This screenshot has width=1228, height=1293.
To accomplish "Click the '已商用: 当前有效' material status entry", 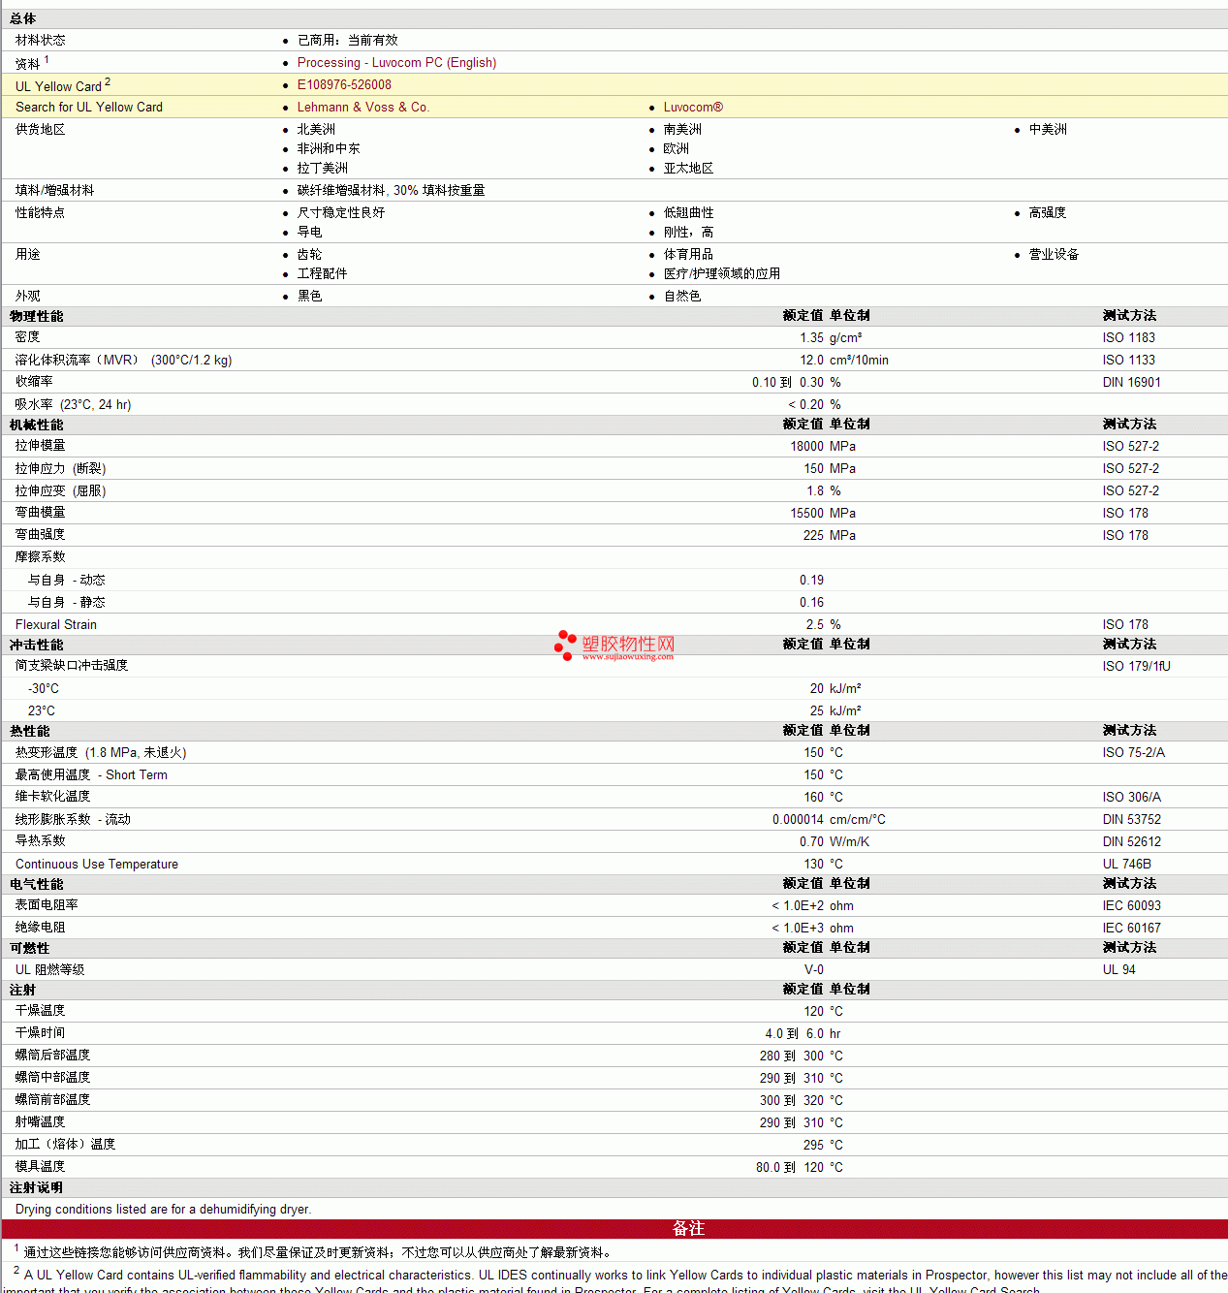I will (348, 40).
